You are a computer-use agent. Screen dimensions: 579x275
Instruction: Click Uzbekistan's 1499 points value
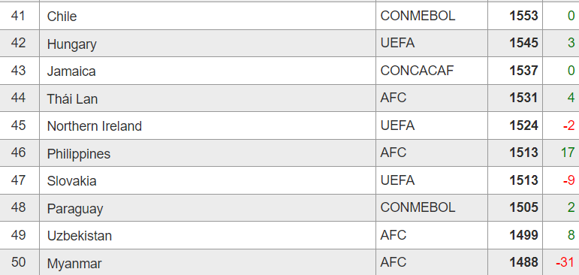[523, 234]
